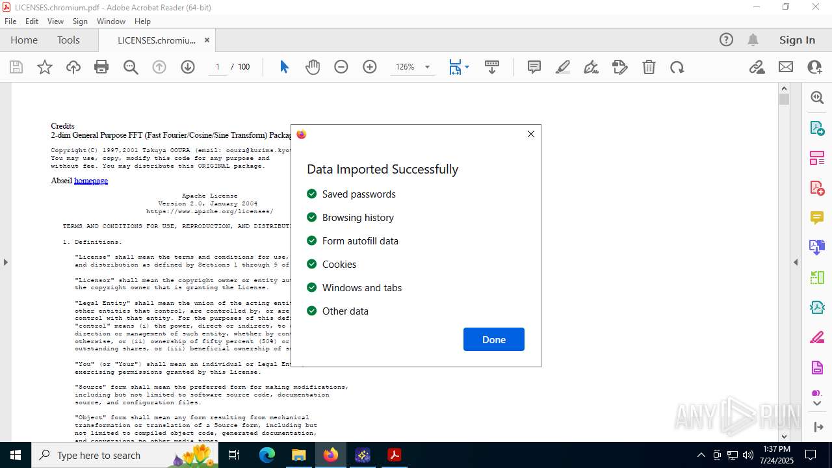This screenshot has width=832, height=468.
Task: Click Sign In
Action: (797, 40)
